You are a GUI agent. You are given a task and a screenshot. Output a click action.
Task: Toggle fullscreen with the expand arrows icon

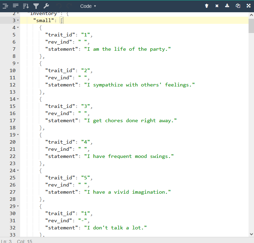click(248, 6)
